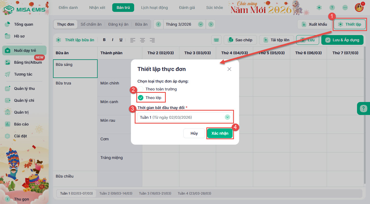Screen dimensions: 370x204
Task: Confirm with the 'Xác nhận' button
Action: tap(220, 133)
